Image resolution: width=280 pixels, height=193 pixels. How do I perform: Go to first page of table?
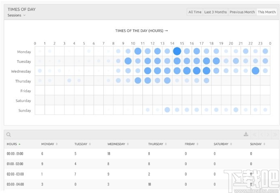coord(254,134)
